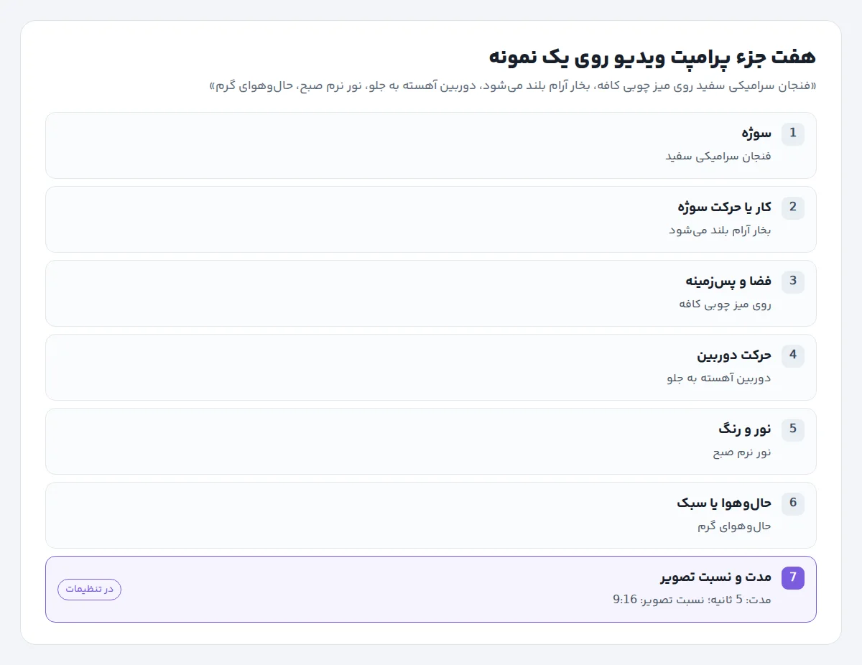Select the card title "حال‌وهوا یا سبک"
The image size is (862, 665).
click(724, 503)
